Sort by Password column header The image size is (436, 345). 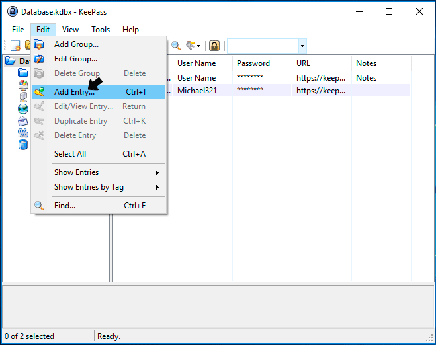(x=262, y=63)
